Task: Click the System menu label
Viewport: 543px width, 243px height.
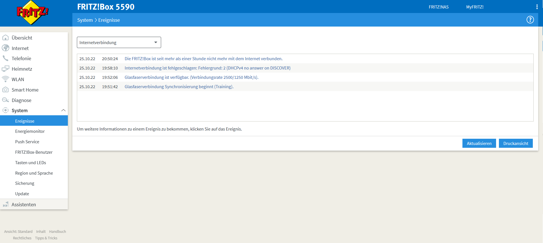Action: click(x=20, y=110)
